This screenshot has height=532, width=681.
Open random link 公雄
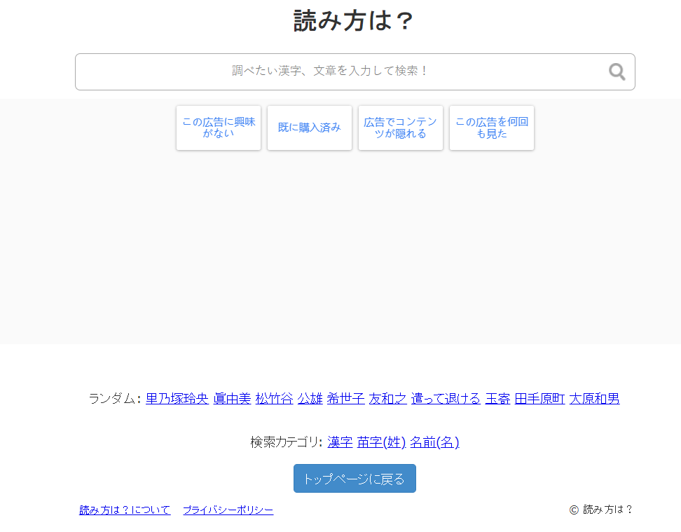(x=310, y=399)
